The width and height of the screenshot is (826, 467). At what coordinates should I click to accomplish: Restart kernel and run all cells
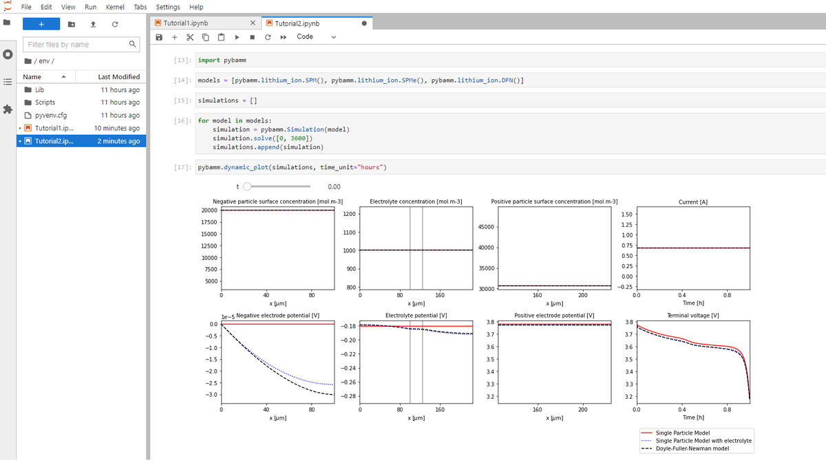(x=282, y=37)
